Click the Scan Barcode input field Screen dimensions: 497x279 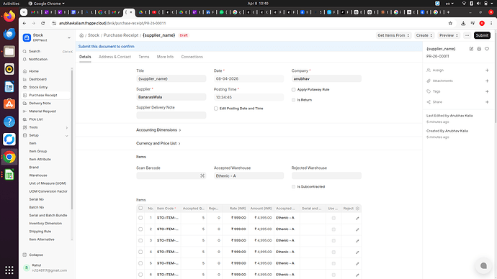click(x=171, y=176)
